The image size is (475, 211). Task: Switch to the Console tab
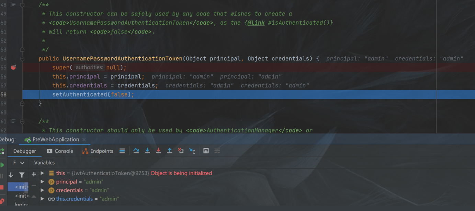tap(60, 151)
